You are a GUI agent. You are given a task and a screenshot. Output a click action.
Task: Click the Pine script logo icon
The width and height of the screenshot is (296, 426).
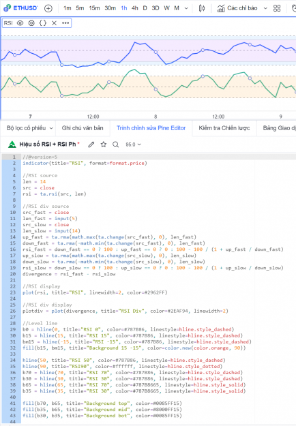coord(12,144)
